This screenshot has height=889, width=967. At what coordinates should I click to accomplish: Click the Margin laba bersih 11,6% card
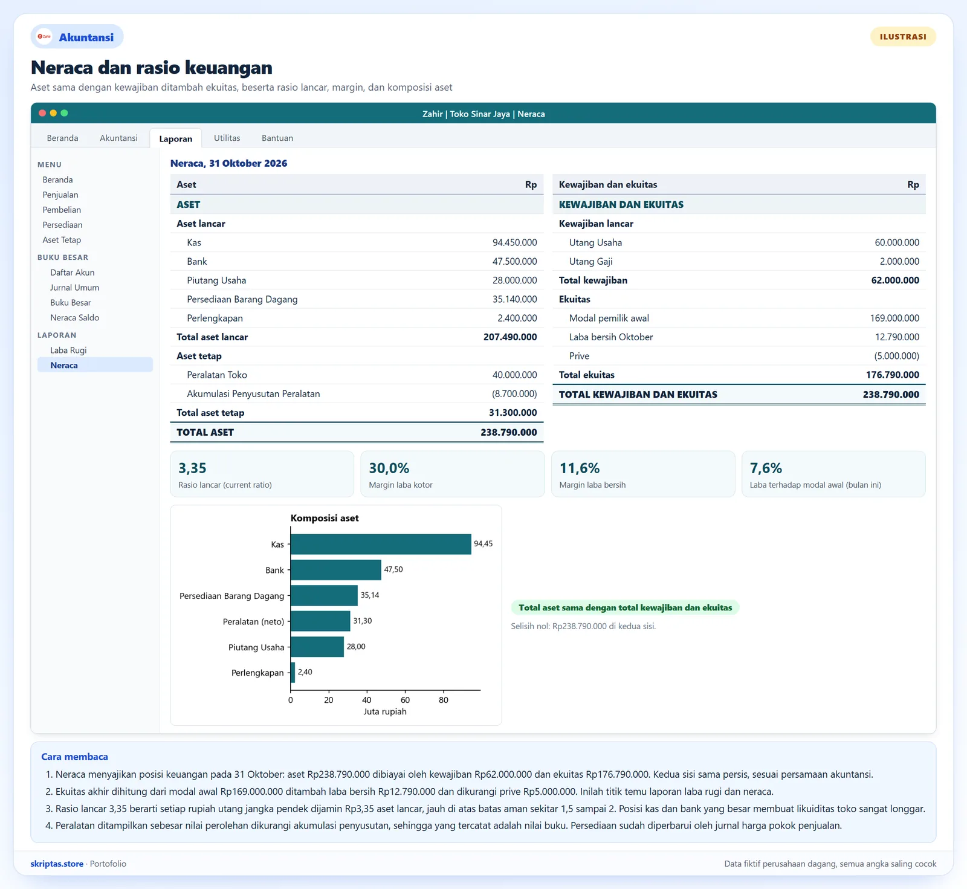point(643,474)
